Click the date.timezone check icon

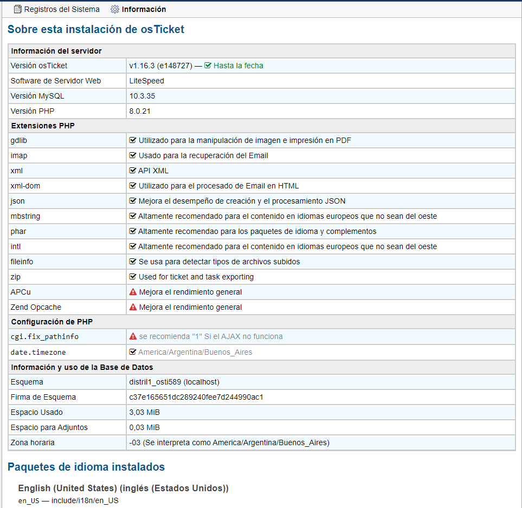[x=133, y=352]
